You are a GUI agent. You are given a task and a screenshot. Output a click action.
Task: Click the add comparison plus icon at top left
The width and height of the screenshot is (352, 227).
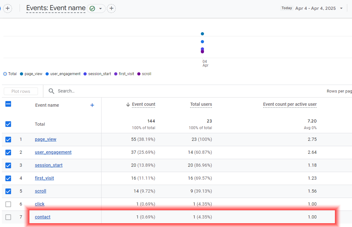[8, 9]
